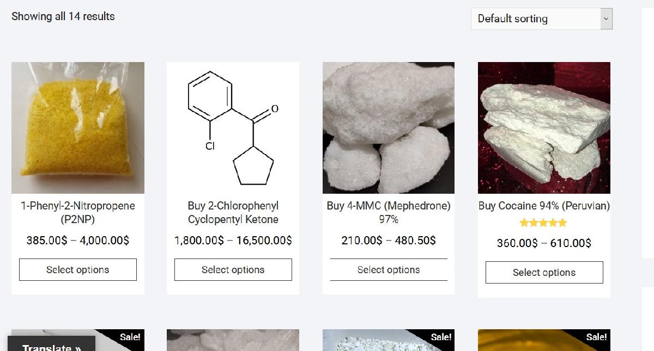The height and width of the screenshot is (351, 654).
Task: Open the product image with red background
Action: pos(544,128)
